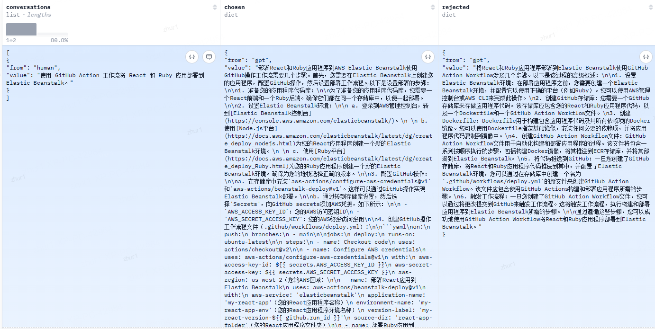Click the rejected column header name

(456, 7)
